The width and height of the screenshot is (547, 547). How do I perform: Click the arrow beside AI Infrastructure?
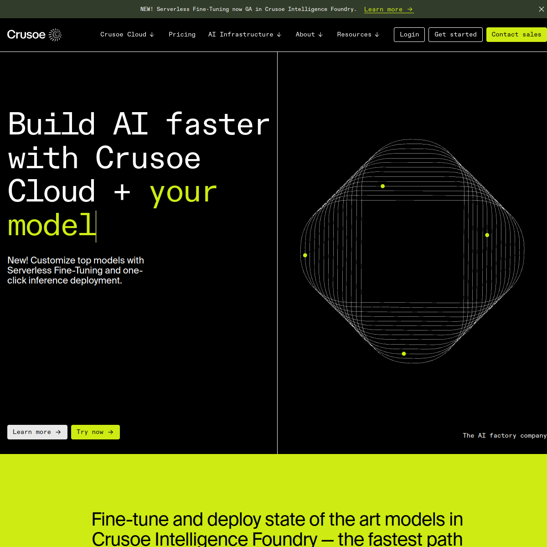click(279, 35)
